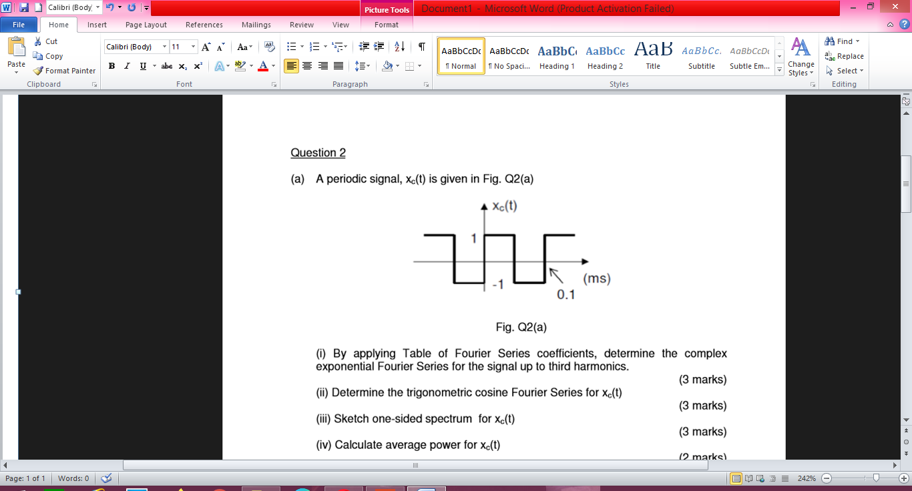Image resolution: width=912 pixels, height=491 pixels.
Task: Click the Clear Formatting icon
Action: (270, 46)
